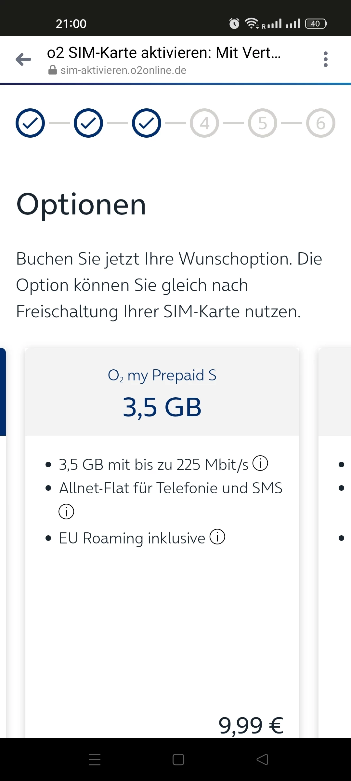The height and width of the screenshot is (781, 351).
Task: Tap the Android recent apps button
Action: 95,759
